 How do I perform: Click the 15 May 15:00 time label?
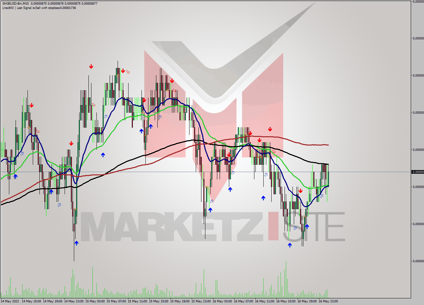(x=159, y=301)
